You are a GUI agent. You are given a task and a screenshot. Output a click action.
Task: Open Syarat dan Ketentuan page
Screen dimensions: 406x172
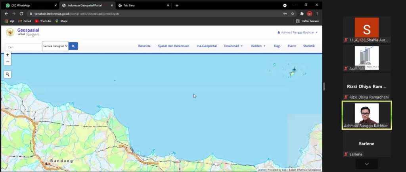coord(174,46)
